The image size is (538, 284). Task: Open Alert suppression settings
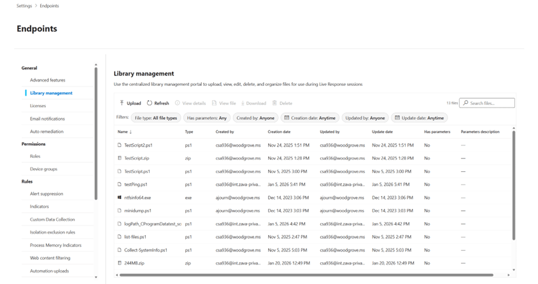point(46,194)
